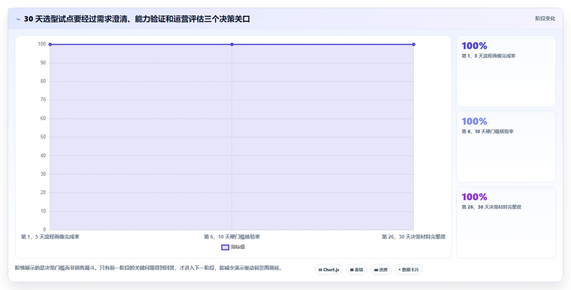Click the card caption 第 26，30 天决策材料完整度
Image resolution: width=571 pixels, height=290 pixels.
click(492, 207)
